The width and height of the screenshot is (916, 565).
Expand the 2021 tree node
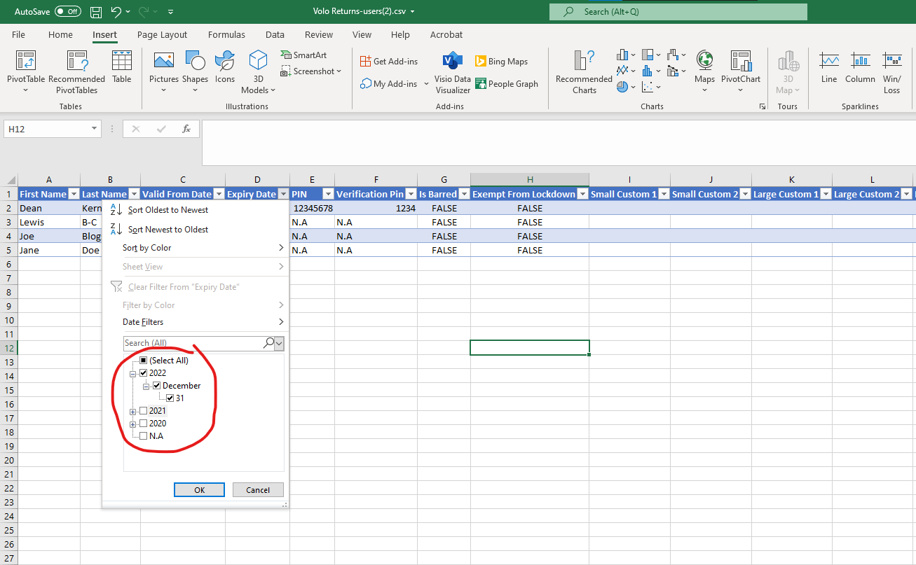(132, 410)
